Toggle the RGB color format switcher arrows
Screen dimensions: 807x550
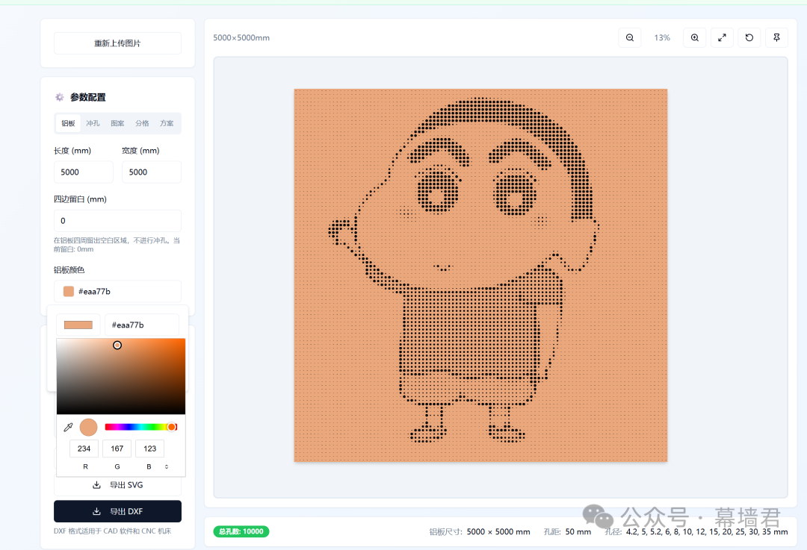pyautogui.click(x=166, y=466)
